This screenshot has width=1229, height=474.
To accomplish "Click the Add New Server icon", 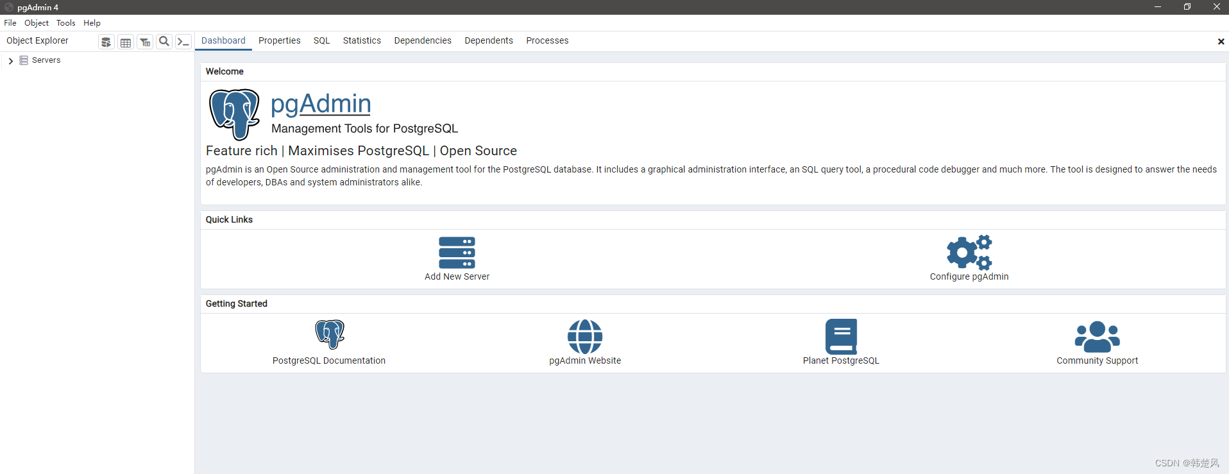I will point(457,253).
